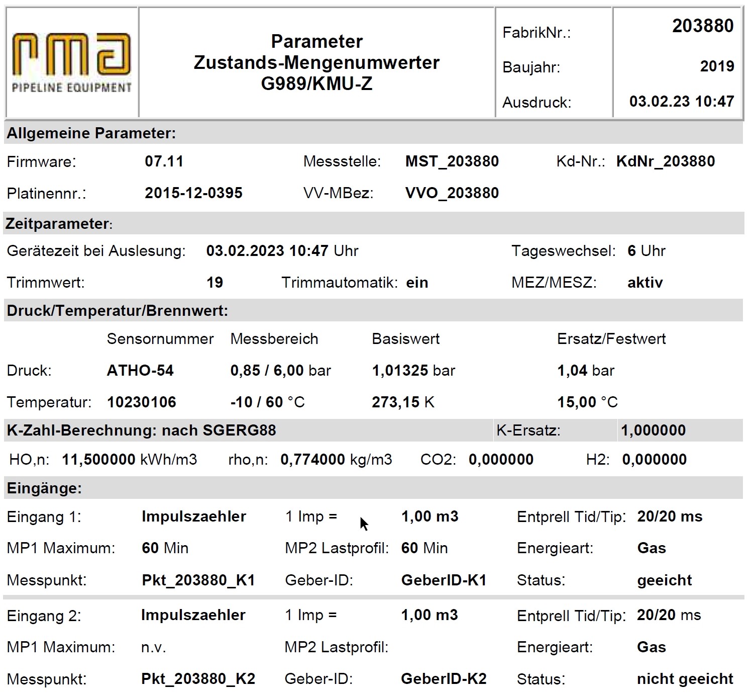
Task: Click the device model text 'G989/KMU-Z'
Action: click(316, 83)
